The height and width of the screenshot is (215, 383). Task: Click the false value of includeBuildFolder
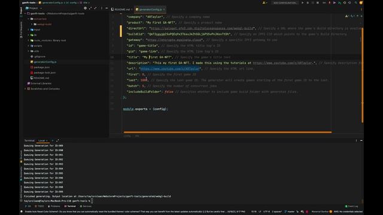[169, 91]
